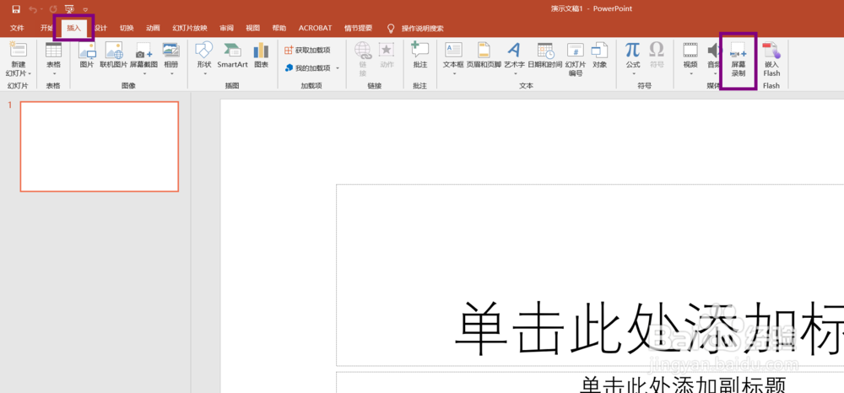Screen dimensions: 844x393
Task: Click the Redo icon in title bar
Action: [52, 9]
